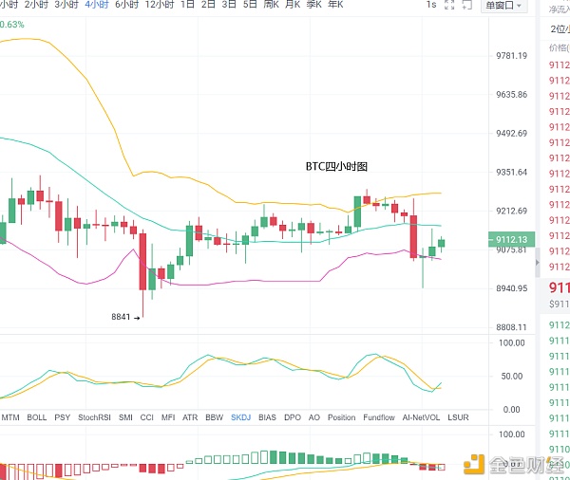The image size is (570, 480).
Task: Click the 8808.11 price axis label
Action: (x=512, y=327)
